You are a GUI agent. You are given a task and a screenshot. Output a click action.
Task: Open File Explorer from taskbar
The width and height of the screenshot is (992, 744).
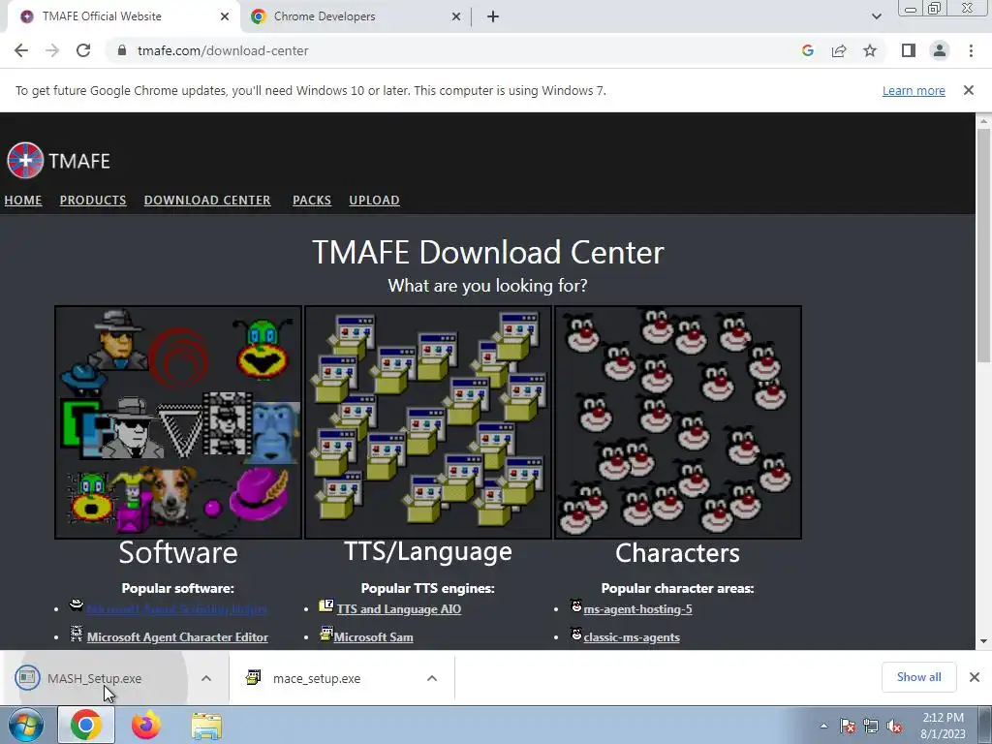[x=207, y=726]
